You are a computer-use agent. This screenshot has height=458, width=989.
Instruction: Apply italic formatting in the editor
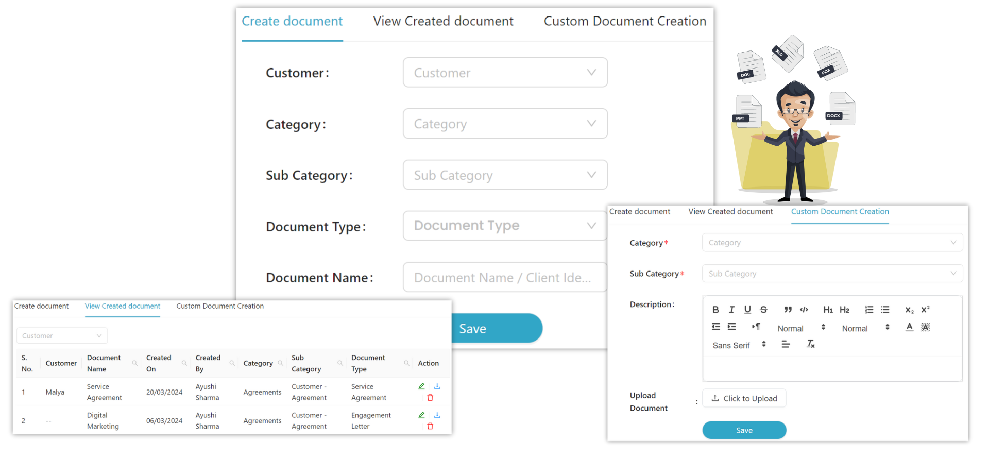[731, 310]
